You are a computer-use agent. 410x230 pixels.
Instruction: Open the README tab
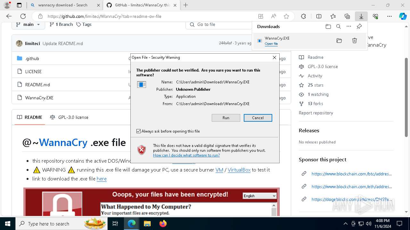click(30, 117)
